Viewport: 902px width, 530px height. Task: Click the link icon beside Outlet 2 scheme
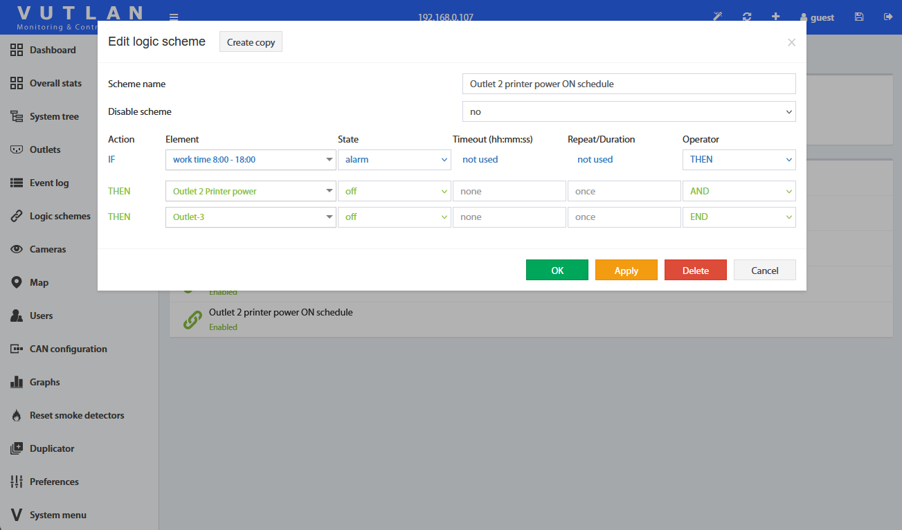coord(192,320)
